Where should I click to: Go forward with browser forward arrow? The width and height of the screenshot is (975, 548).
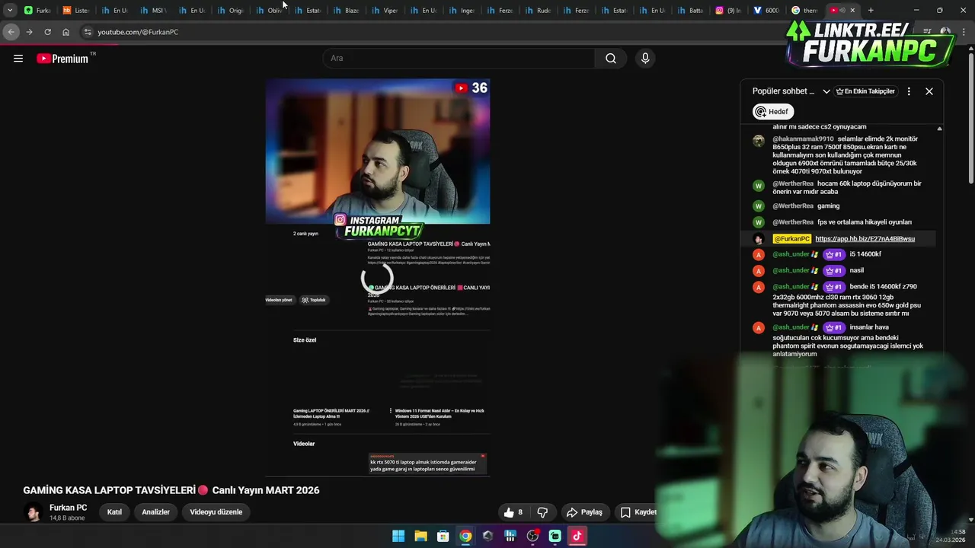click(29, 32)
